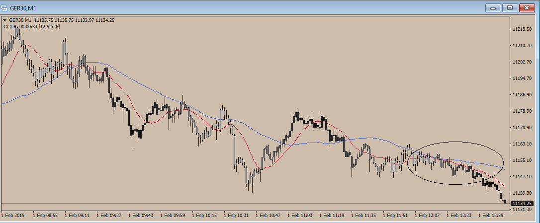The height and width of the screenshot is (223, 540).
Task: Minimize the GER30,M1 chart window
Action: (493, 7)
